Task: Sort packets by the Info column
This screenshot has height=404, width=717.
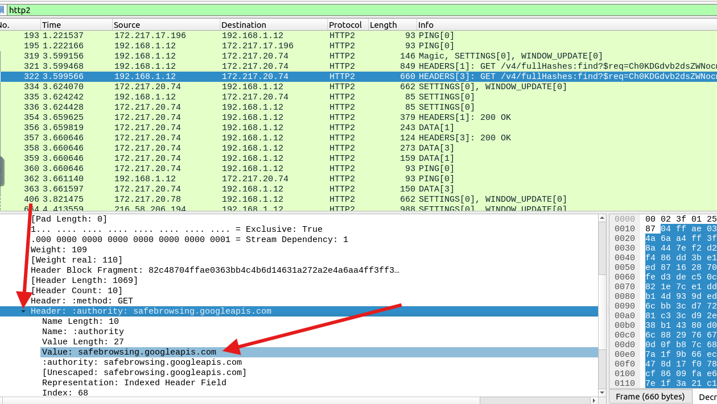Action: [x=567, y=25]
